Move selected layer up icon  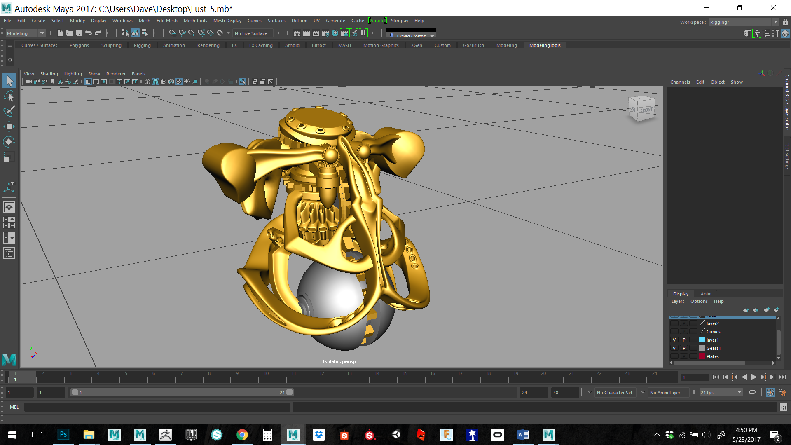tap(746, 310)
